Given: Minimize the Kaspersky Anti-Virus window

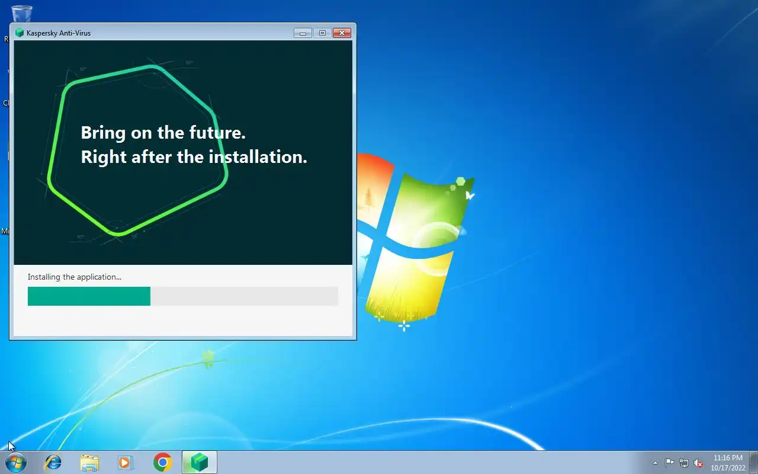Looking at the screenshot, I should (x=303, y=33).
